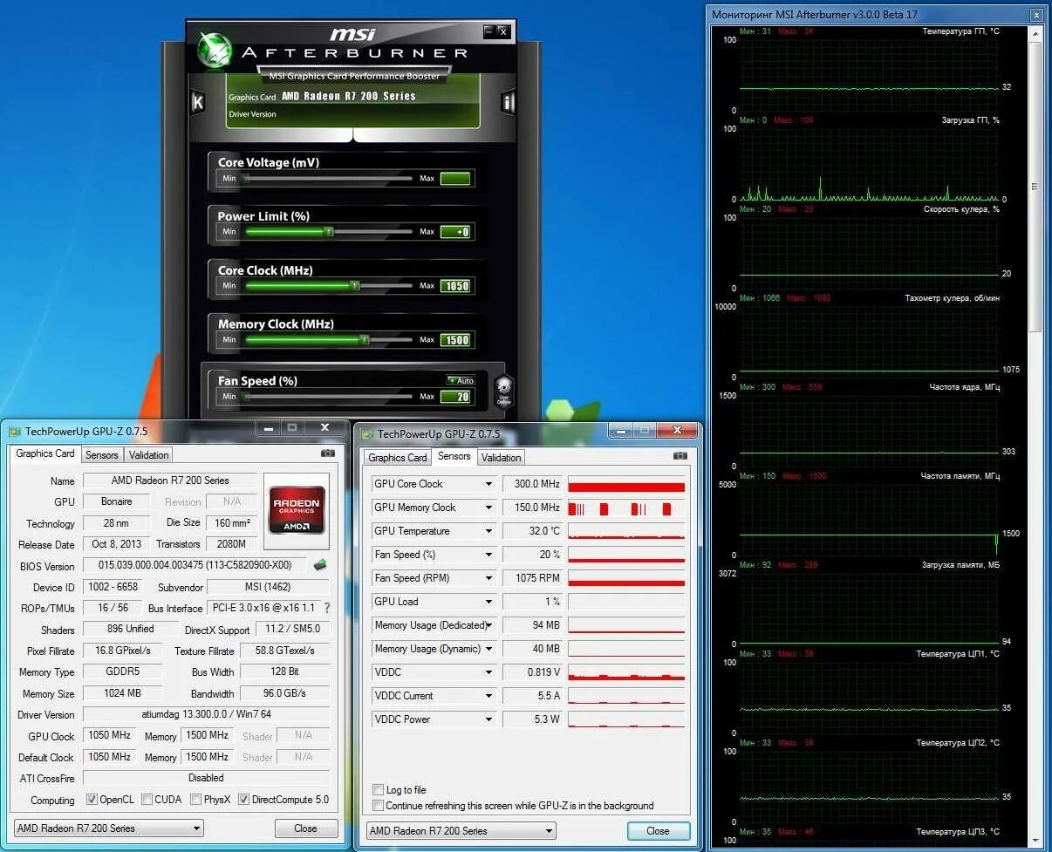Click the Загрузка ГП graph in monitoring window
This screenshot has height=852, width=1052.
869,163
